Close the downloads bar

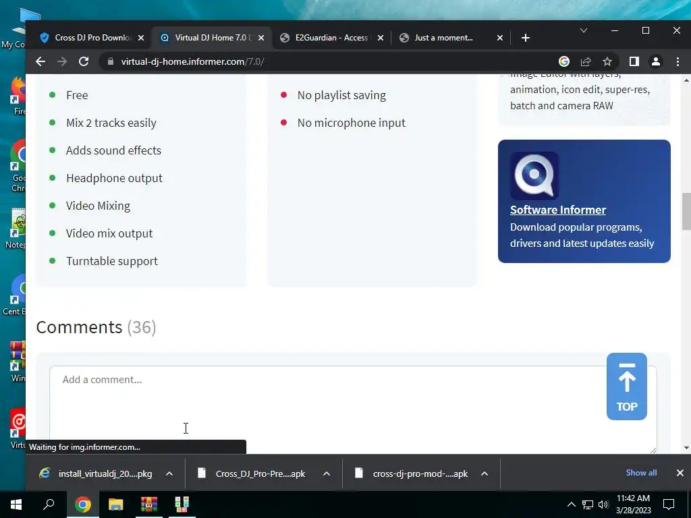(x=680, y=473)
